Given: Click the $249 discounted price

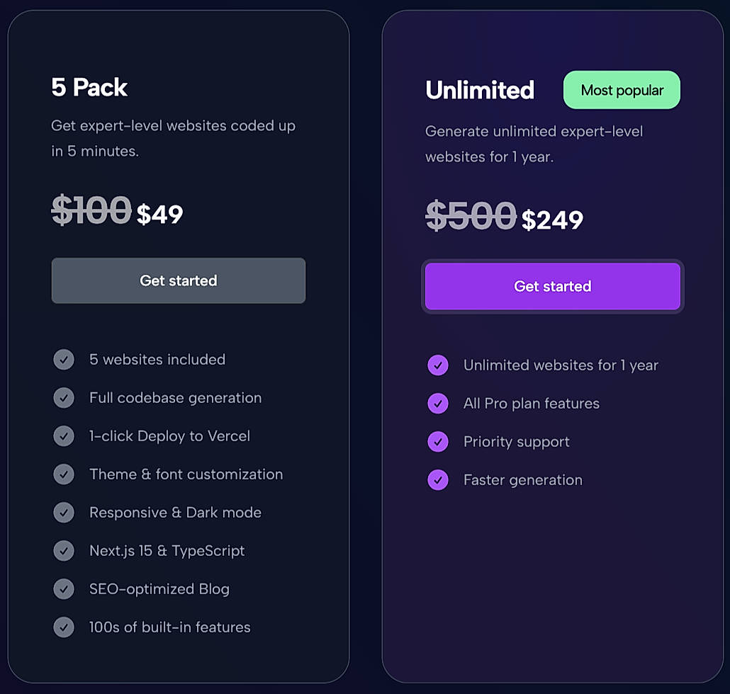Looking at the screenshot, I should click(553, 220).
